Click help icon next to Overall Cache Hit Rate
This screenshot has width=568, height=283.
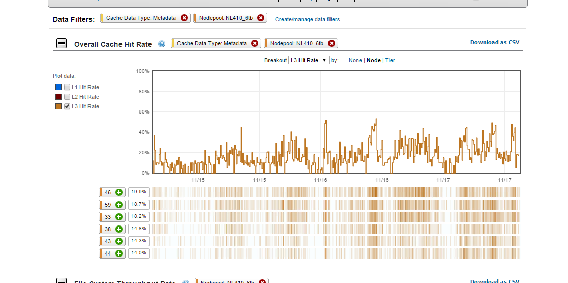click(162, 44)
